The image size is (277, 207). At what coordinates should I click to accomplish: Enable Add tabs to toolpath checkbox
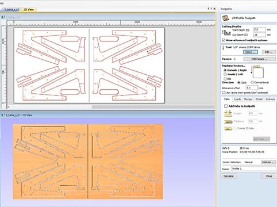pos(226,106)
